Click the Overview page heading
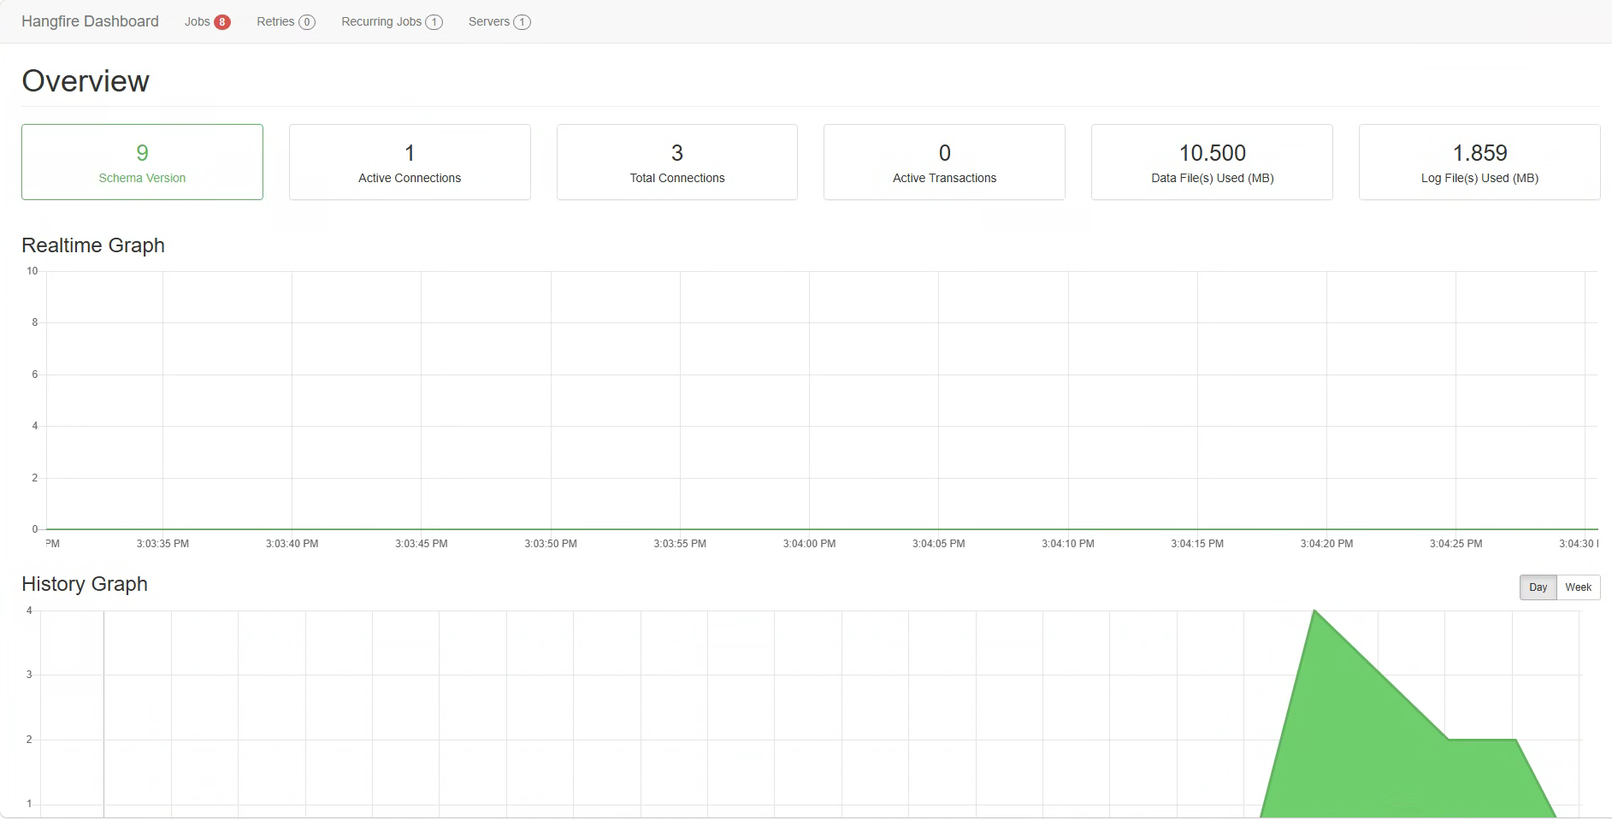Viewport: 1612px width, 820px height. point(86,81)
